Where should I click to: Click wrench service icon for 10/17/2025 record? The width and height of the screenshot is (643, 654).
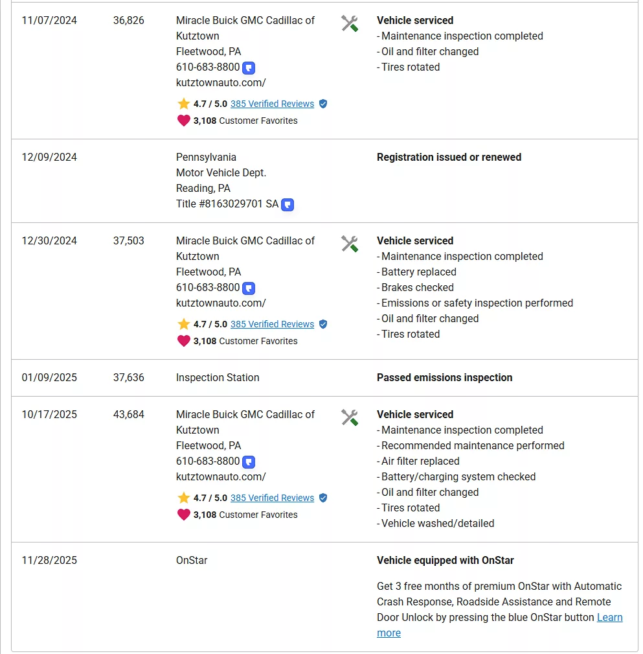(350, 418)
